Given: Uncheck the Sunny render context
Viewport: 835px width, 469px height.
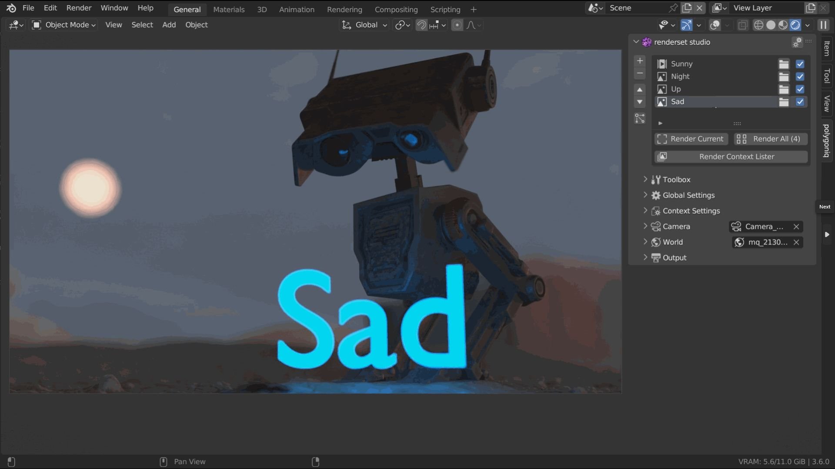Looking at the screenshot, I should 800,64.
